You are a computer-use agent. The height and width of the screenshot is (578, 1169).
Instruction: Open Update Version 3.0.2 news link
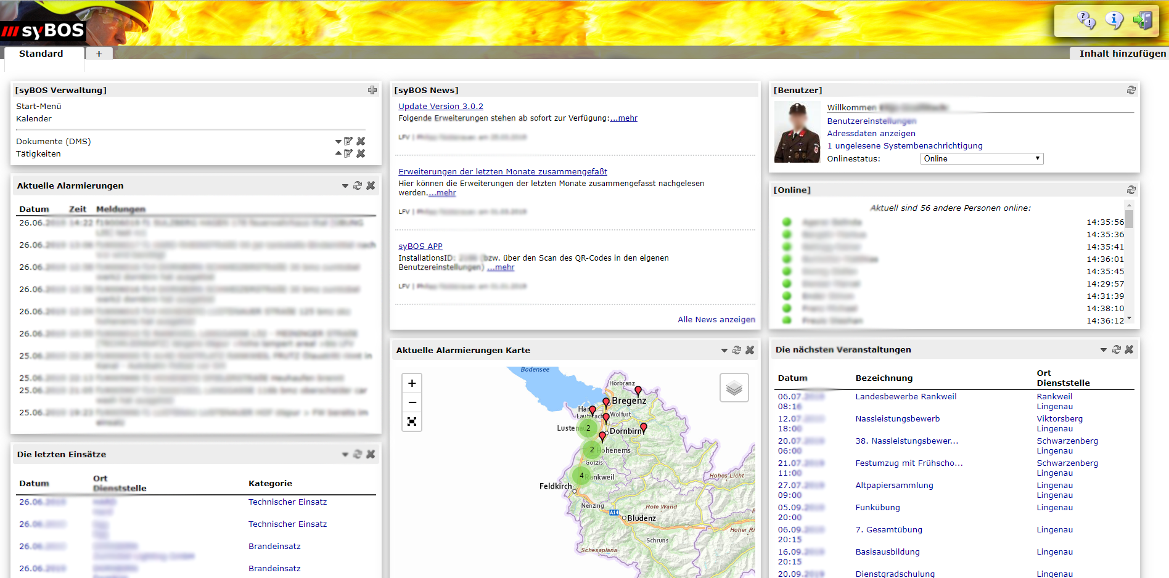[x=441, y=107]
